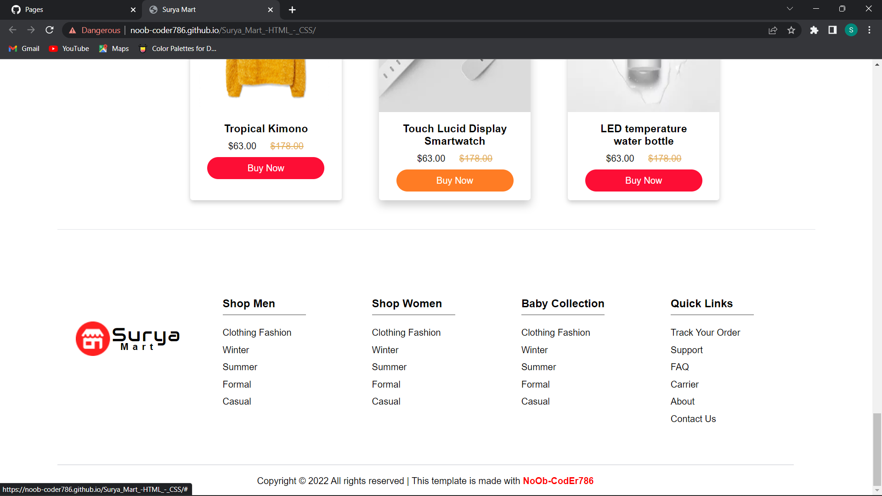
Task: Buy Now the Tropical Kimono
Action: coord(266,168)
